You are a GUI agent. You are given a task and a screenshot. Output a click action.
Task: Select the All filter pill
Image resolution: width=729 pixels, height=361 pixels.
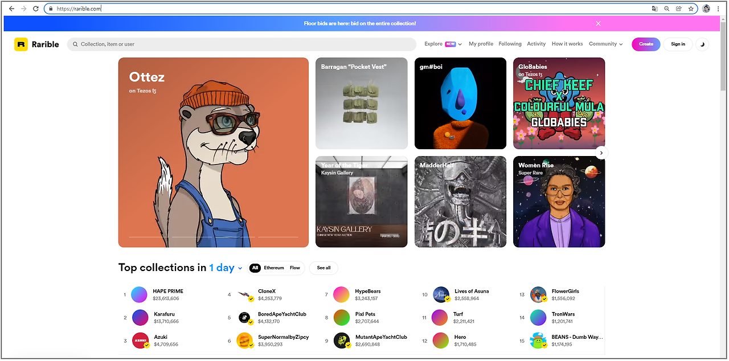pos(255,268)
